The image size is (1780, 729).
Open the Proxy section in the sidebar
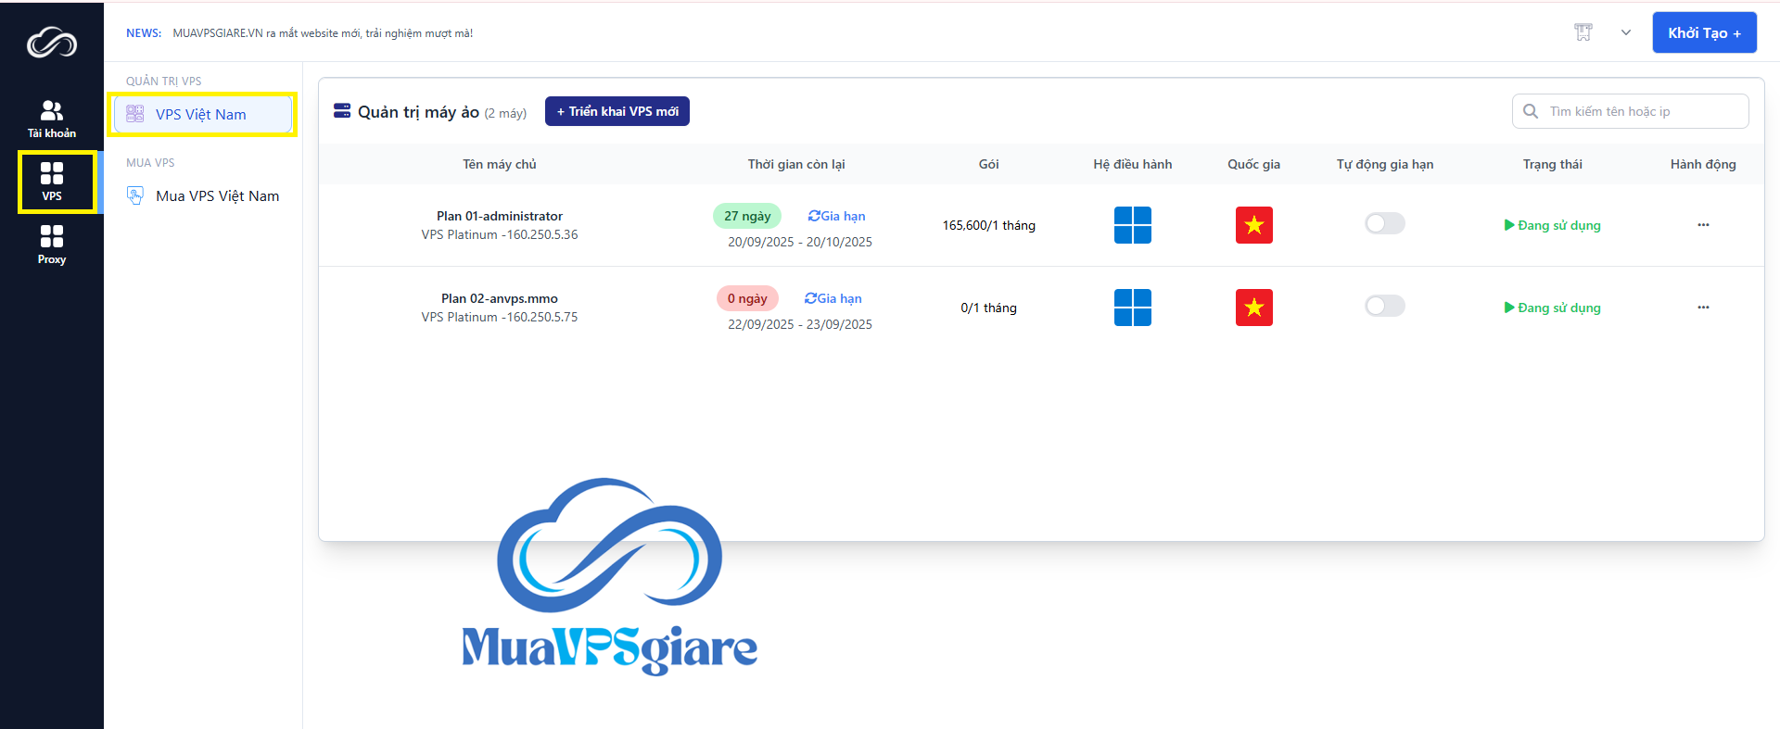[52, 245]
